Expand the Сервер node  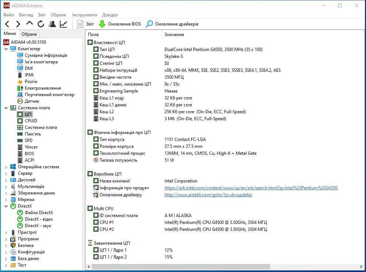[x=6, y=173]
